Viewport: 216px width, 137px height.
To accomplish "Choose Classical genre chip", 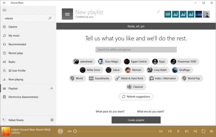I will point(136,87).
